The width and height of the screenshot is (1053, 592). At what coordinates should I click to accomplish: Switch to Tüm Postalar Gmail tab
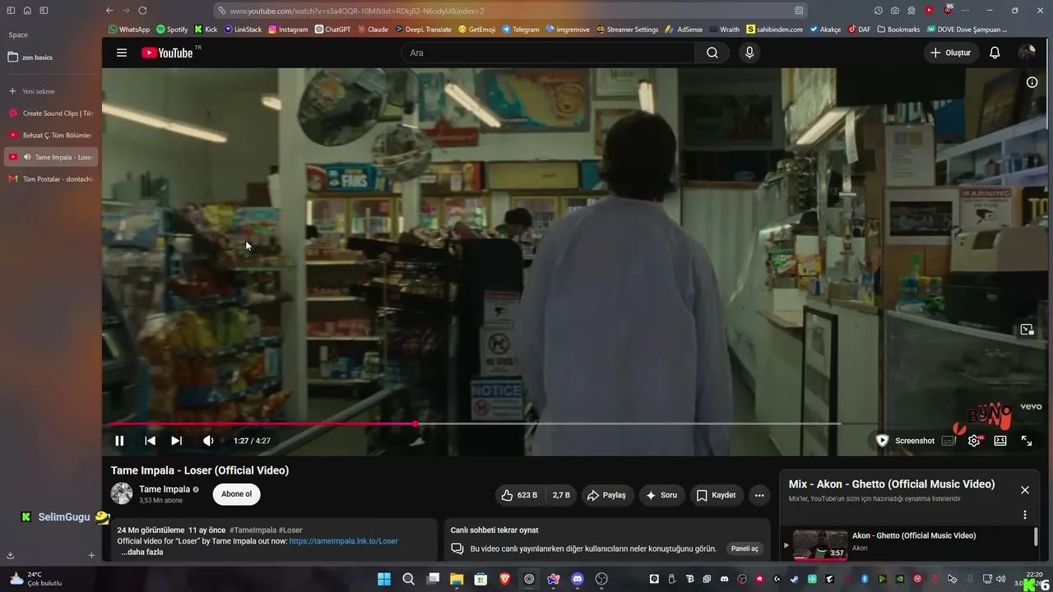[x=51, y=178]
